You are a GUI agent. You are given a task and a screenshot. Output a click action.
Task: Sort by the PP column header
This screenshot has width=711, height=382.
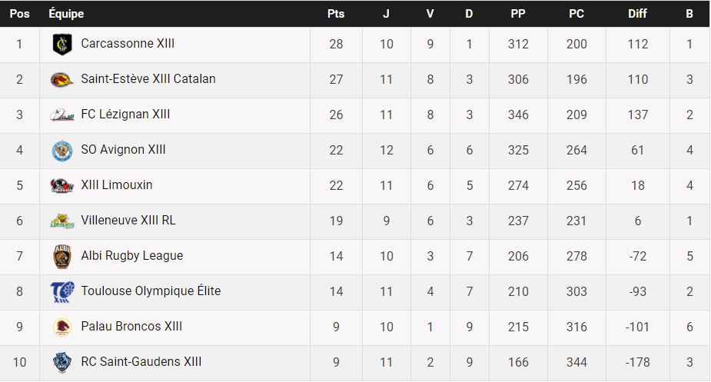[518, 14]
